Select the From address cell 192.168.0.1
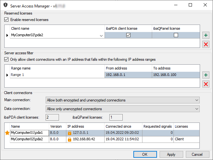Viewport: 213px width, 160px height. 128,75
